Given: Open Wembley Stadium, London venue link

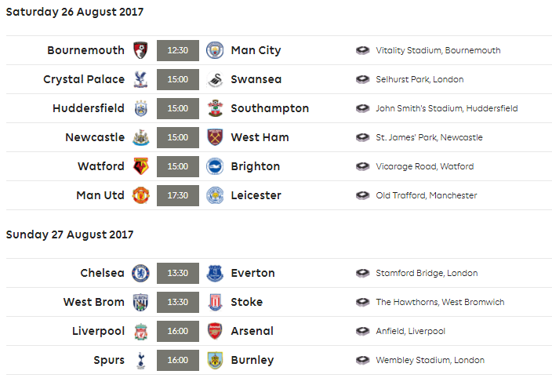Looking at the screenshot, I should [x=430, y=360].
